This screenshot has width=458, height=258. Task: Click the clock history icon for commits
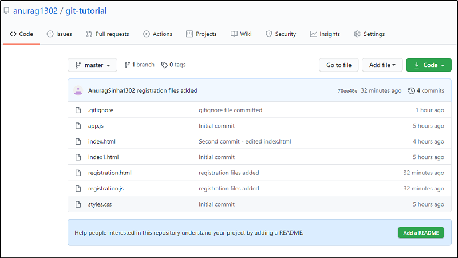coord(411,90)
